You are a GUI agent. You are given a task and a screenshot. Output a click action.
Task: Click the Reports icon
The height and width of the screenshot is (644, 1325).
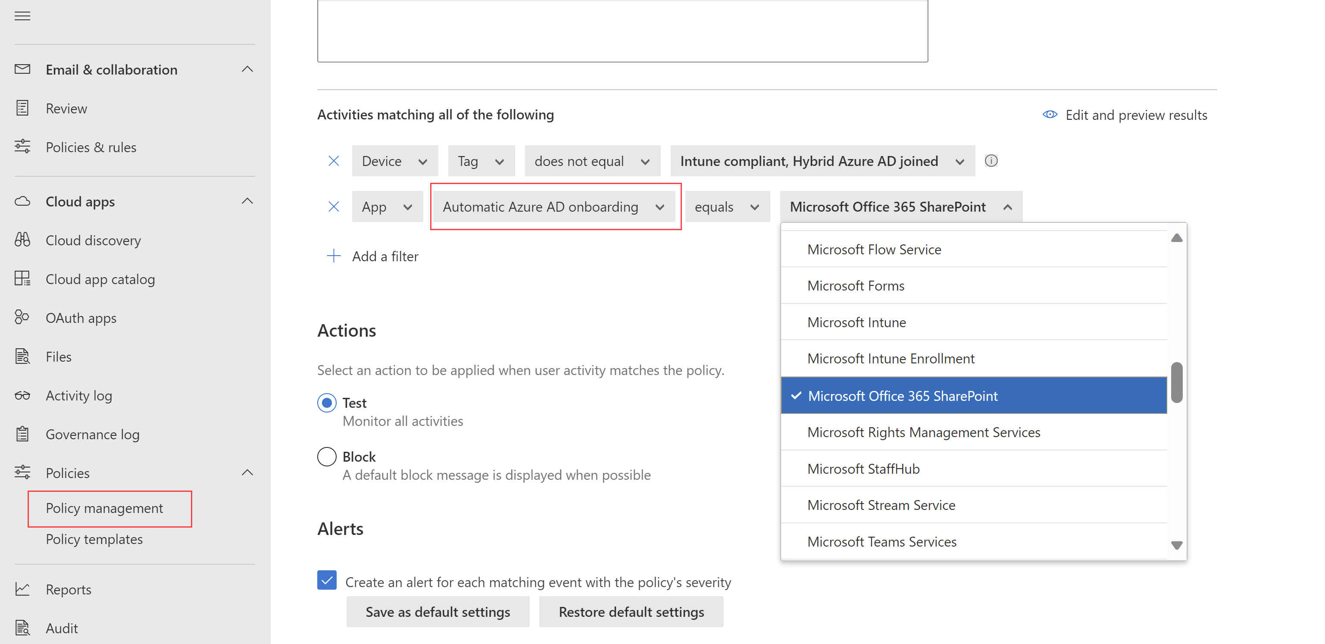pos(23,588)
